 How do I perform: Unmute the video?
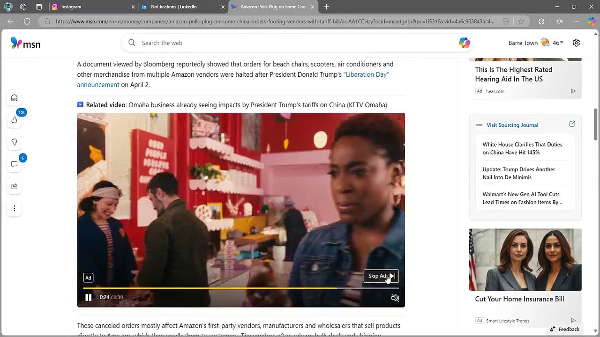pos(395,298)
